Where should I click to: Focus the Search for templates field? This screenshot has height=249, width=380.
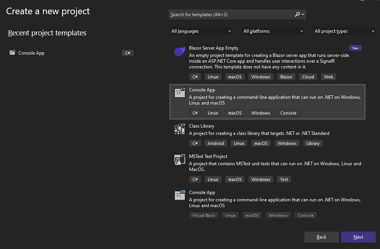(230, 15)
